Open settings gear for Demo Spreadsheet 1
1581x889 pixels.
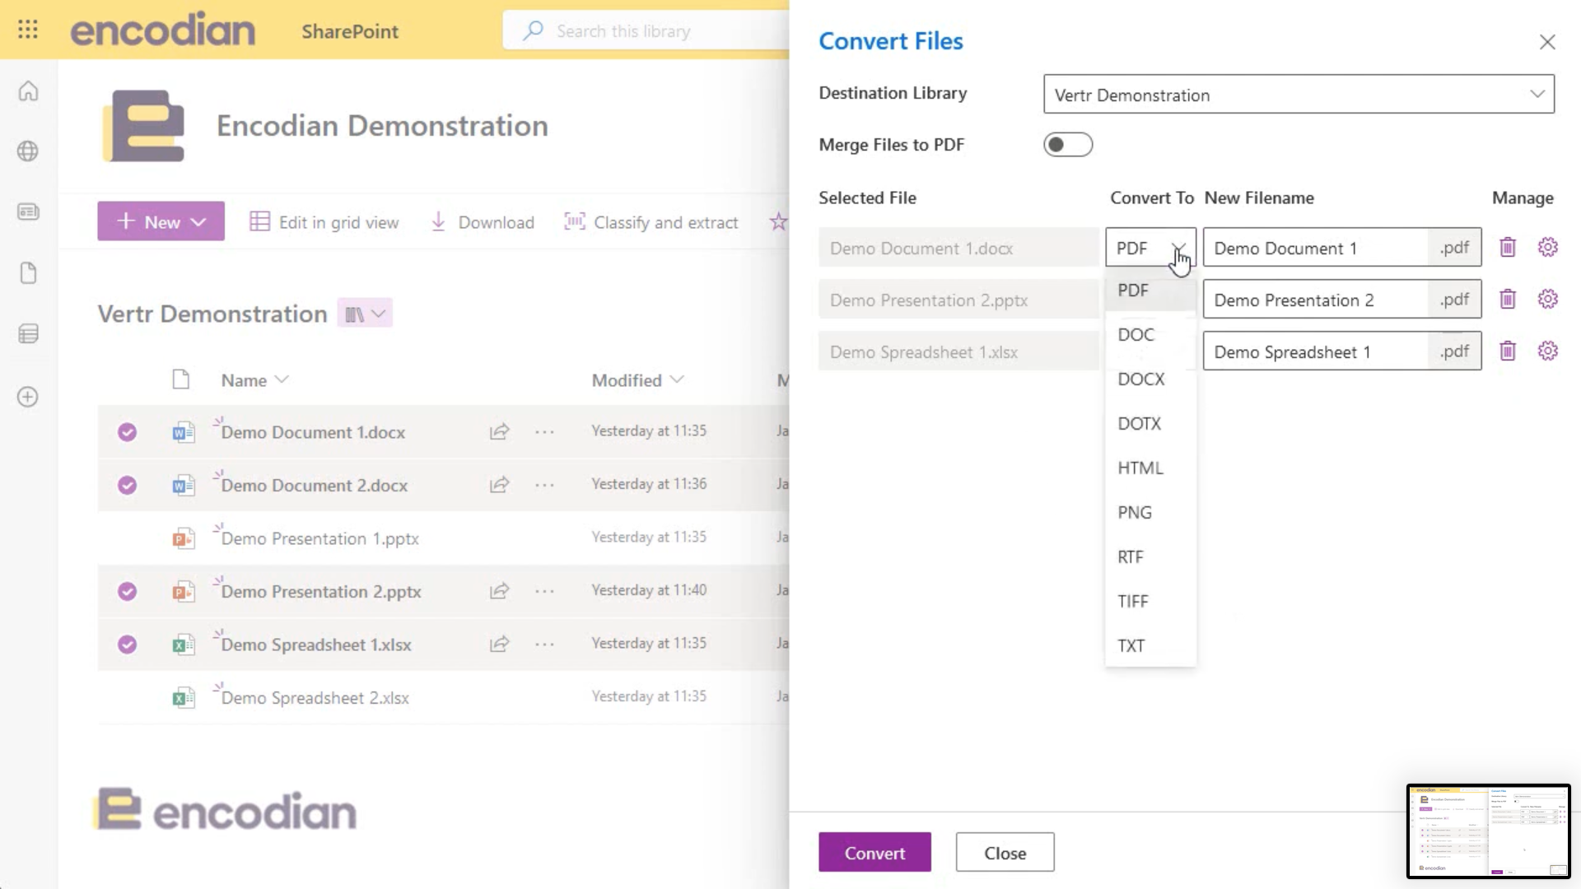click(1548, 351)
